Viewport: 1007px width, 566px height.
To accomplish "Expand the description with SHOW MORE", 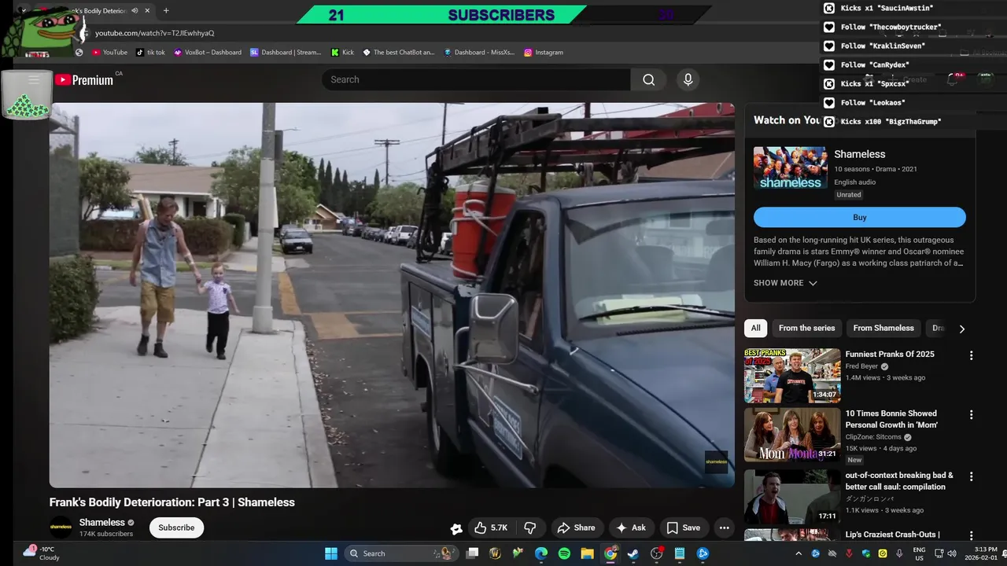I will (785, 283).
